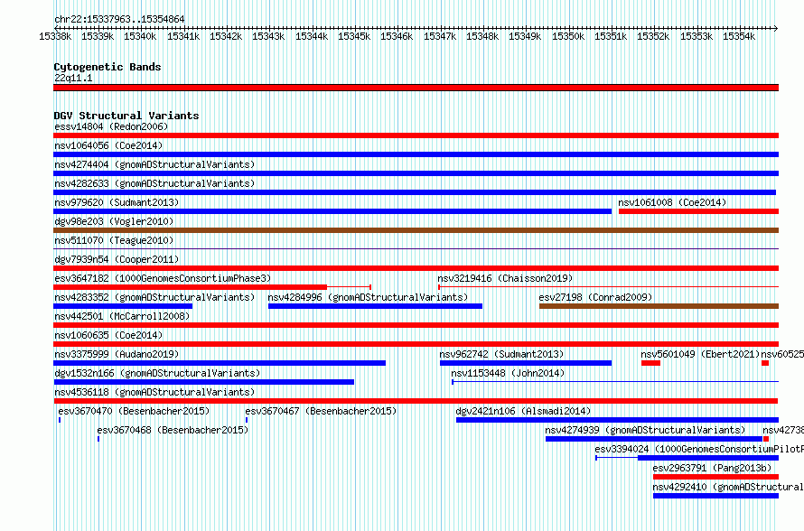Click the DGV Structural Variants track title
This screenshot has height=531, width=804.
pos(126,116)
